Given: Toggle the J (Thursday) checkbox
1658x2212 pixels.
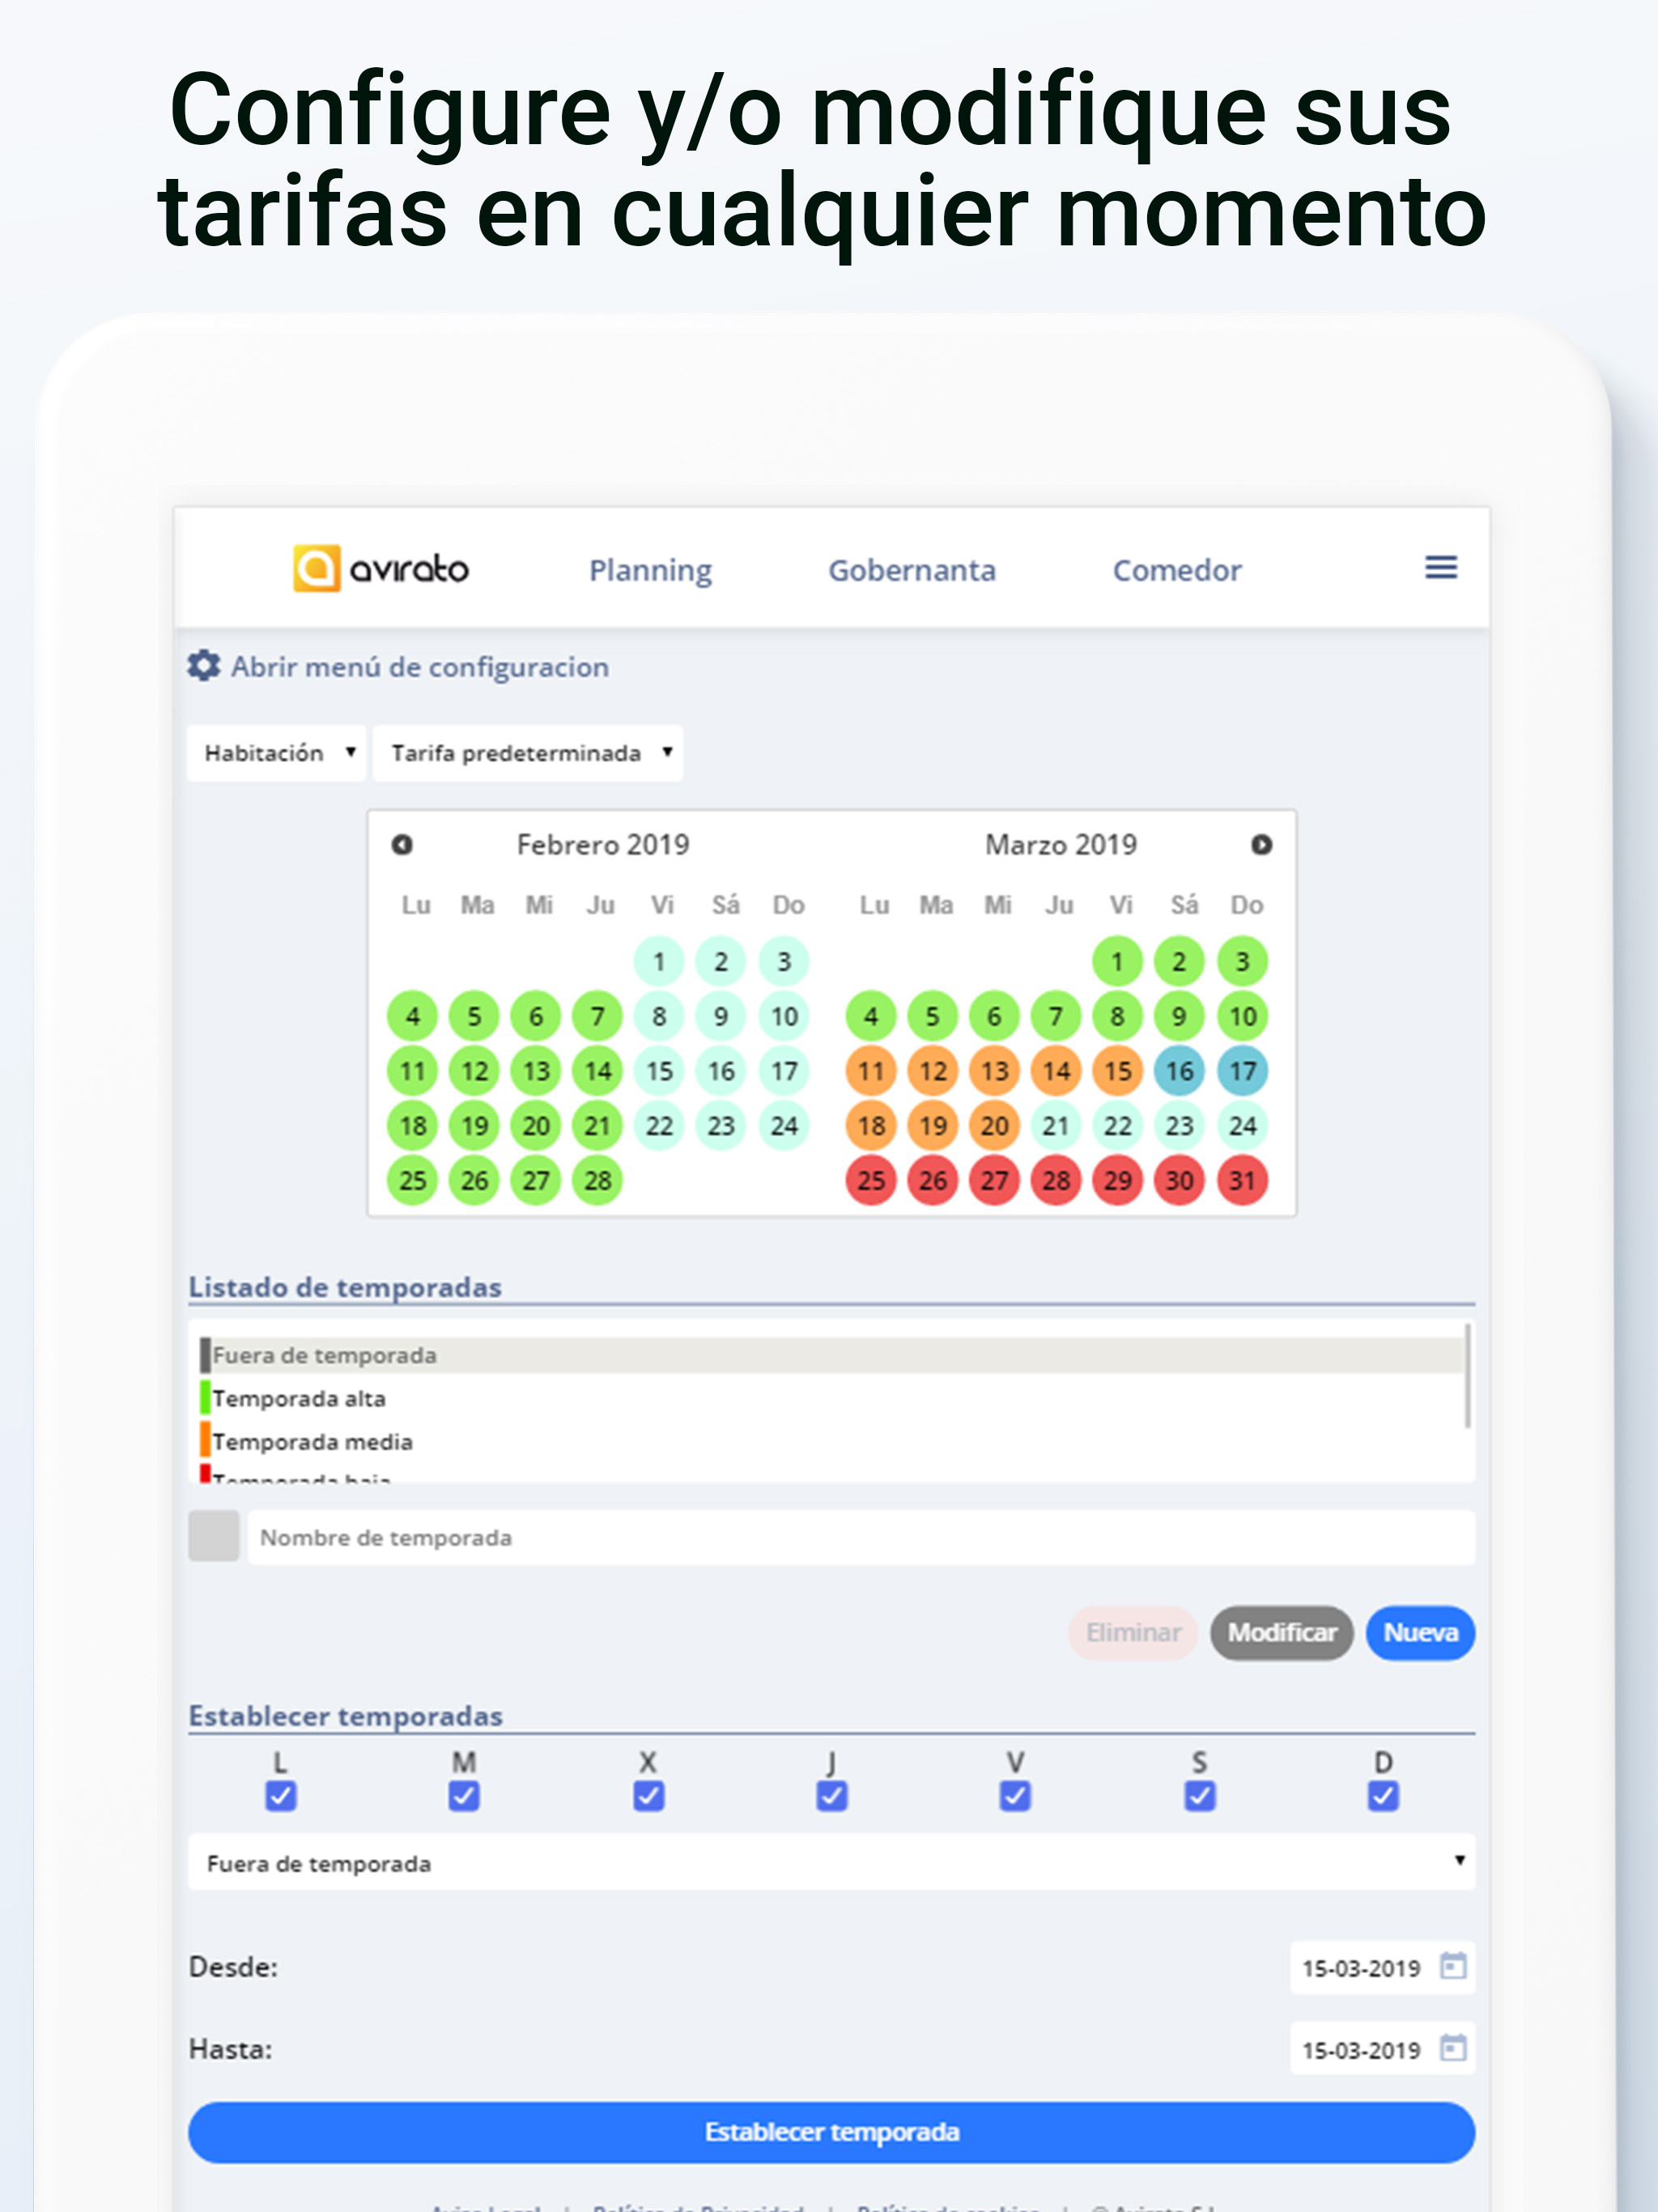Looking at the screenshot, I should tap(832, 1796).
